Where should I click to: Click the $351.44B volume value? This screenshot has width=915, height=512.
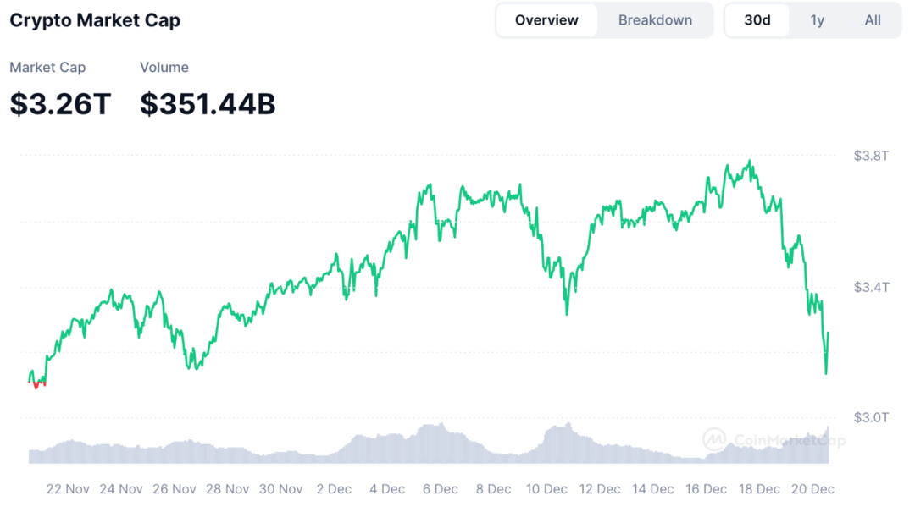[208, 104]
